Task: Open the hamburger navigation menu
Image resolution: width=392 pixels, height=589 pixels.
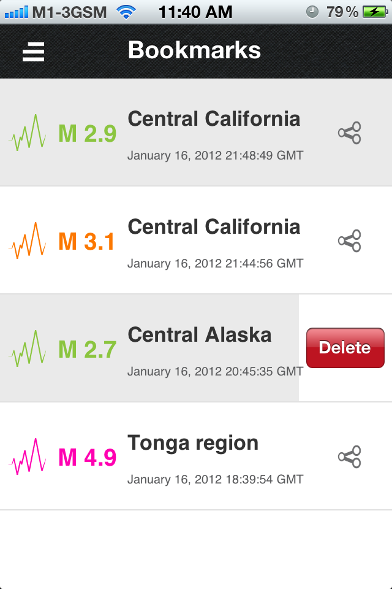Action: 33,52
